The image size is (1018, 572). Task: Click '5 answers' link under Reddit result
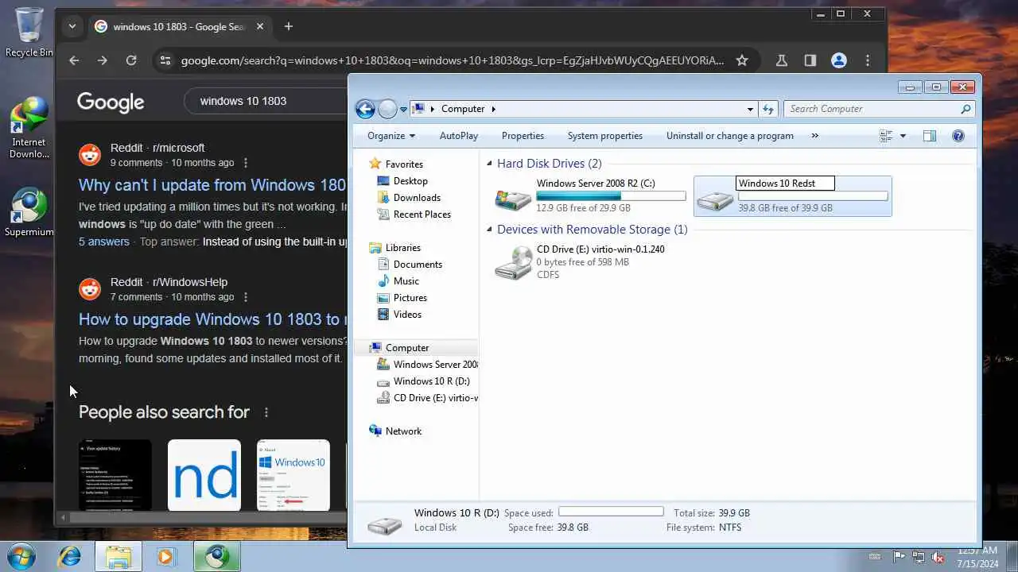[103, 242]
